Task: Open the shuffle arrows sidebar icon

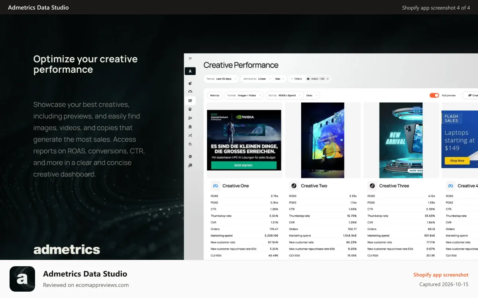Action: [190, 135]
